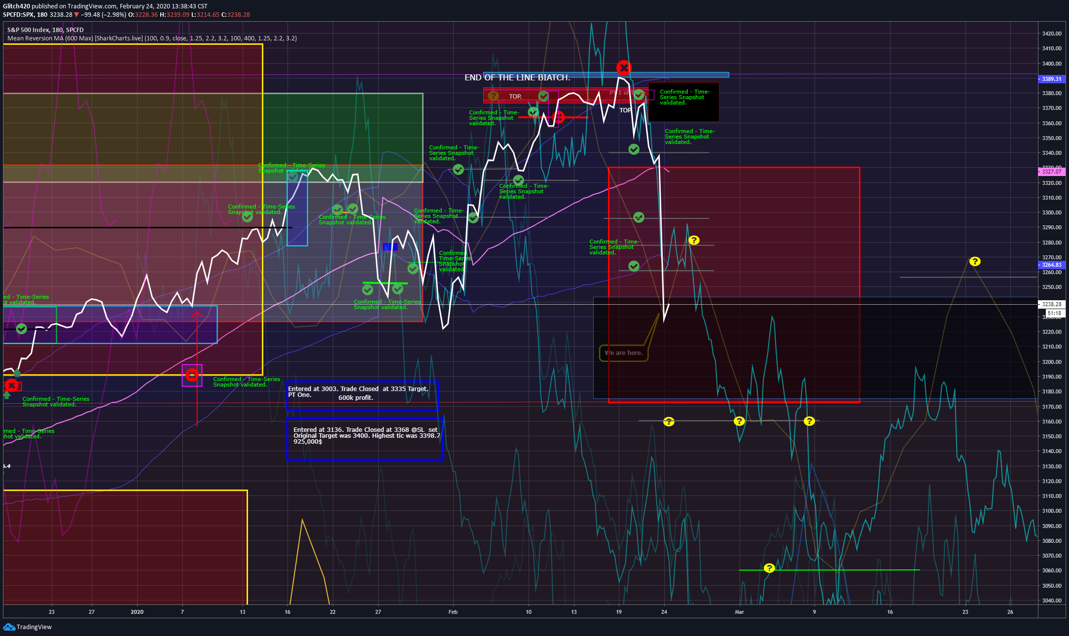The height and width of the screenshot is (636, 1069).
Task: Click the author name Glitch420
Action: [x=16, y=6]
